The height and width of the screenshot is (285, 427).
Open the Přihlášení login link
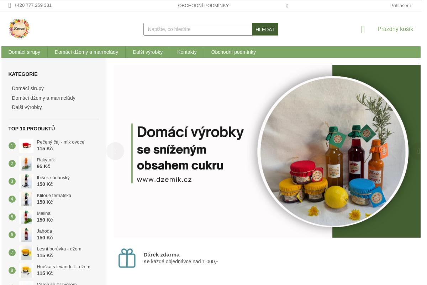coord(400,5)
